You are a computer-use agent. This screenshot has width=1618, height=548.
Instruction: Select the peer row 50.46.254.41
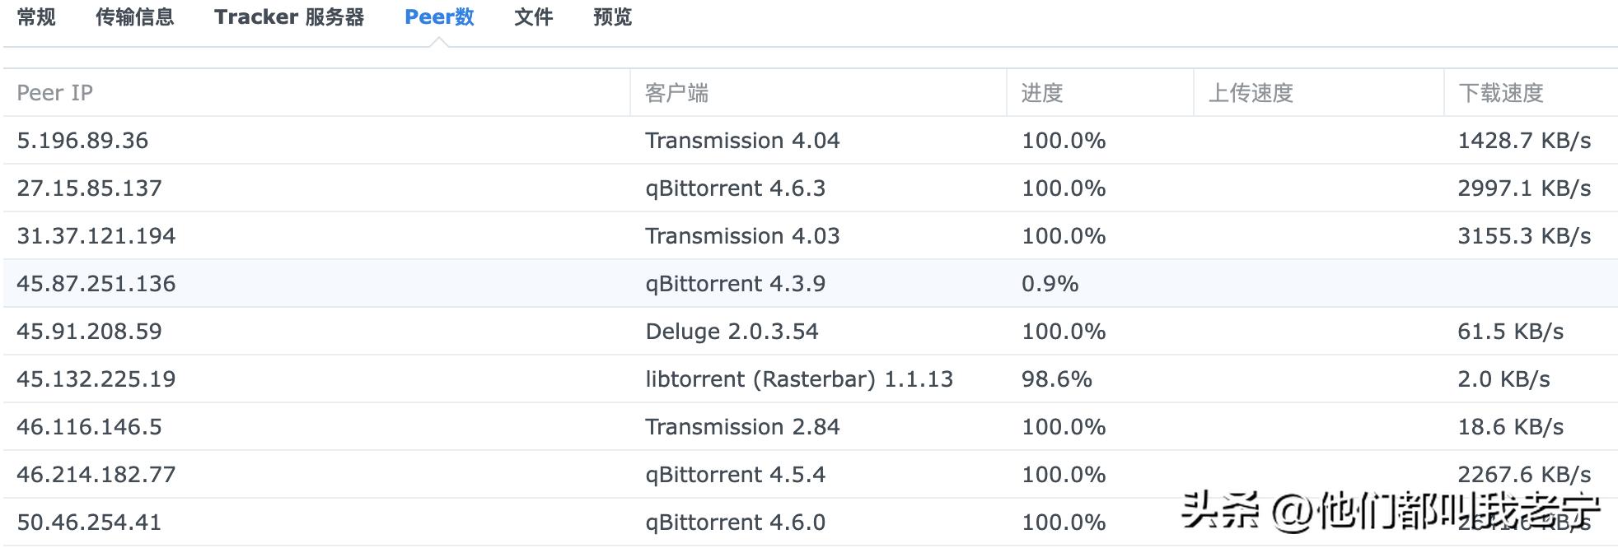click(89, 522)
